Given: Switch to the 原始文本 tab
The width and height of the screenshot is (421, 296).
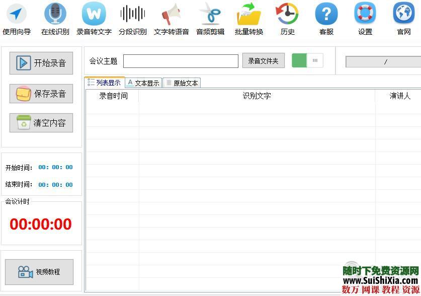Looking at the screenshot, I should [x=182, y=83].
